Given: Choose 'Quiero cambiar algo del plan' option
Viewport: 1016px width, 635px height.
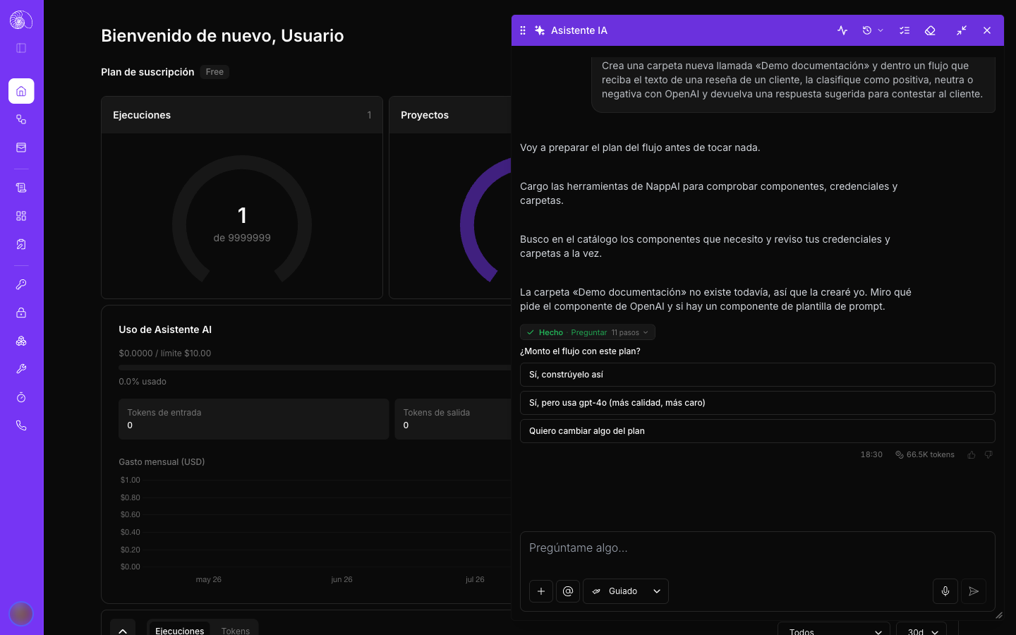Looking at the screenshot, I should (x=758, y=431).
